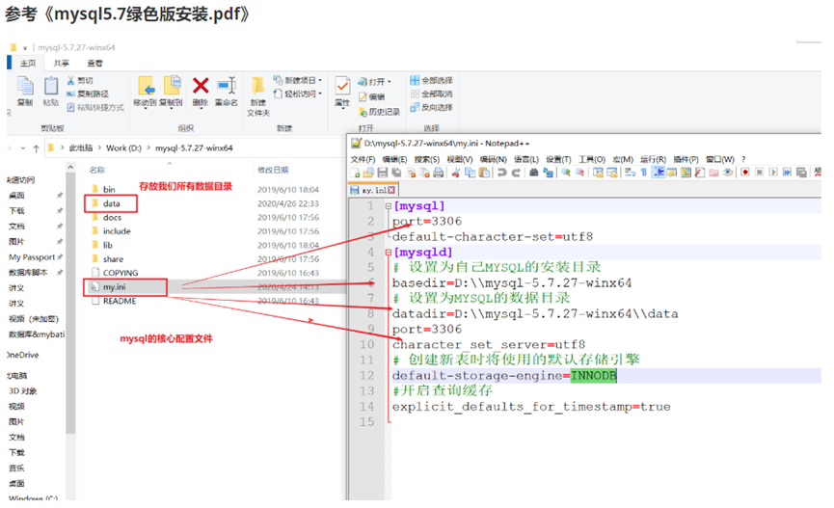Open Find with the binoculars icon

[x=533, y=173]
